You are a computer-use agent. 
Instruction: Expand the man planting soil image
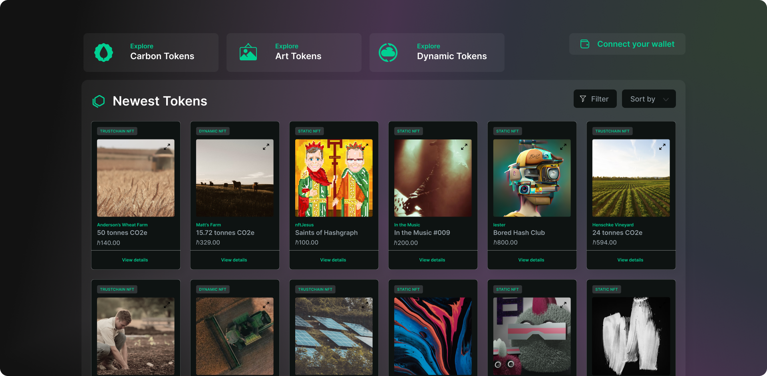click(167, 305)
